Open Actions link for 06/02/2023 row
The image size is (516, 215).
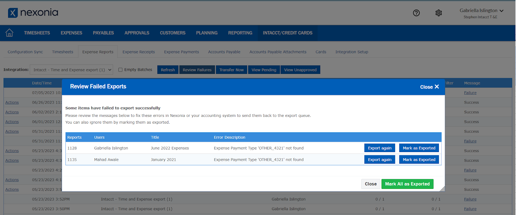point(12,112)
